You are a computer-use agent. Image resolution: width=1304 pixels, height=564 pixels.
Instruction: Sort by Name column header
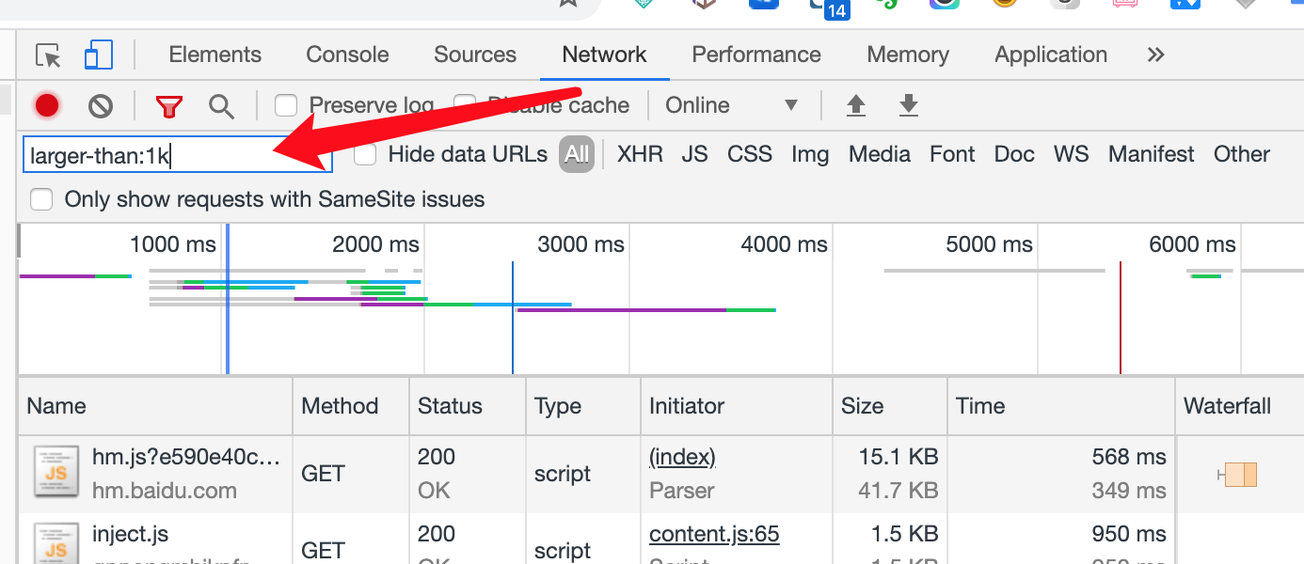coord(155,406)
